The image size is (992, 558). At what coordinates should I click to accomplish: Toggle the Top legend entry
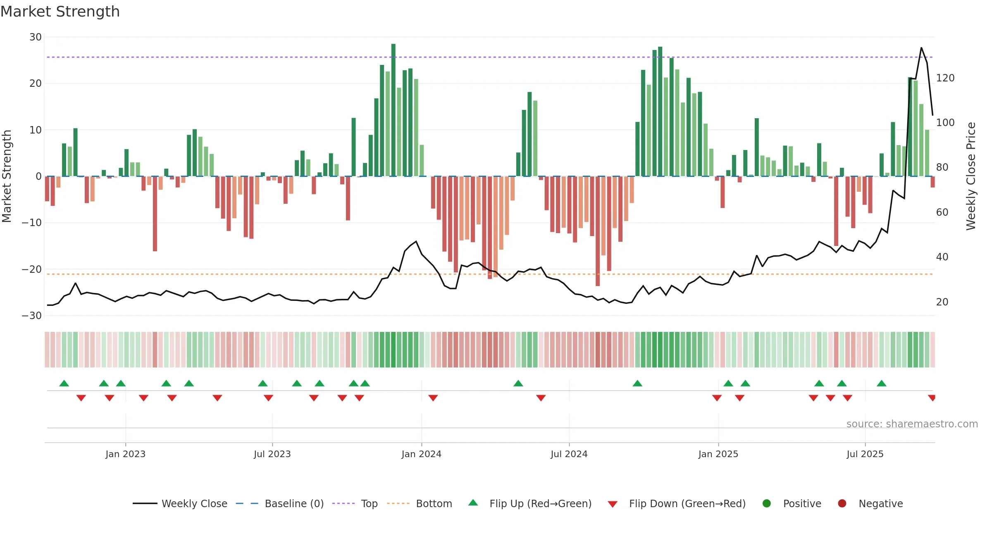pyautogui.click(x=355, y=503)
